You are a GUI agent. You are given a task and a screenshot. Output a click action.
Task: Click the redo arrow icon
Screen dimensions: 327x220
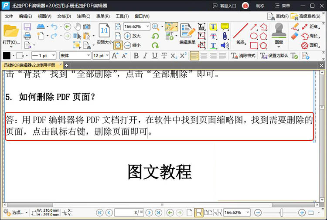click(54, 36)
